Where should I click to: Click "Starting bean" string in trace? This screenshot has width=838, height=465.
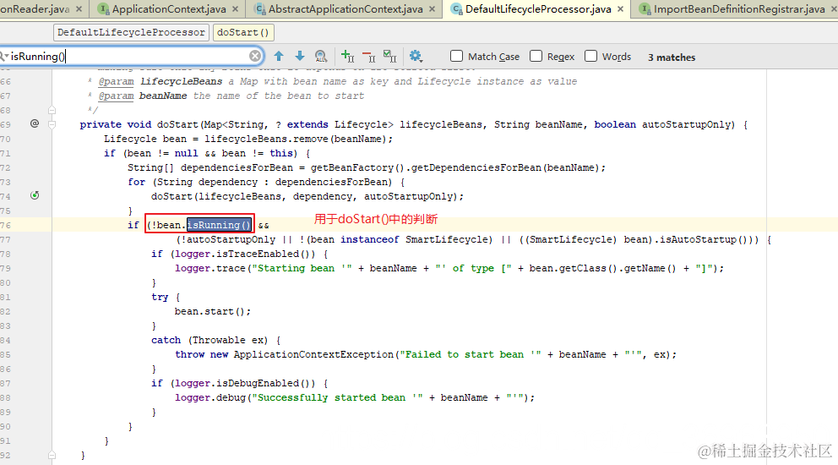[302, 268]
